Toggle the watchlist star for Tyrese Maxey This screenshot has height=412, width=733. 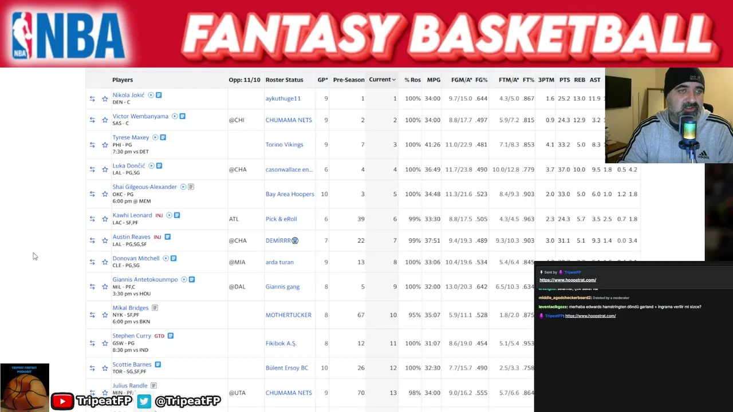tap(105, 145)
